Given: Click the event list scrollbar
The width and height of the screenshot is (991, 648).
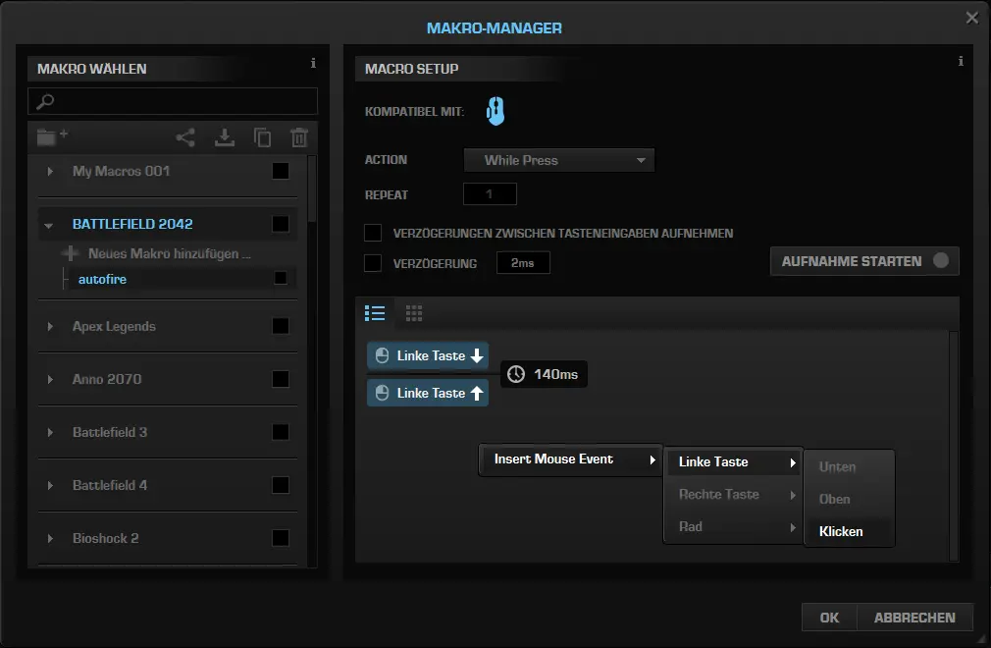Looking at the screenshot, I should [954, 446].
